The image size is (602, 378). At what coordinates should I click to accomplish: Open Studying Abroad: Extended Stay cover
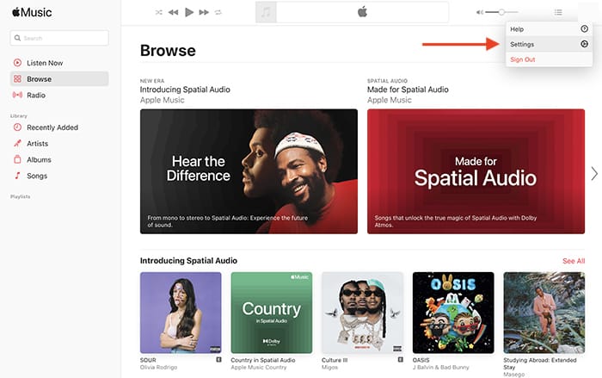tap(544, 313)
